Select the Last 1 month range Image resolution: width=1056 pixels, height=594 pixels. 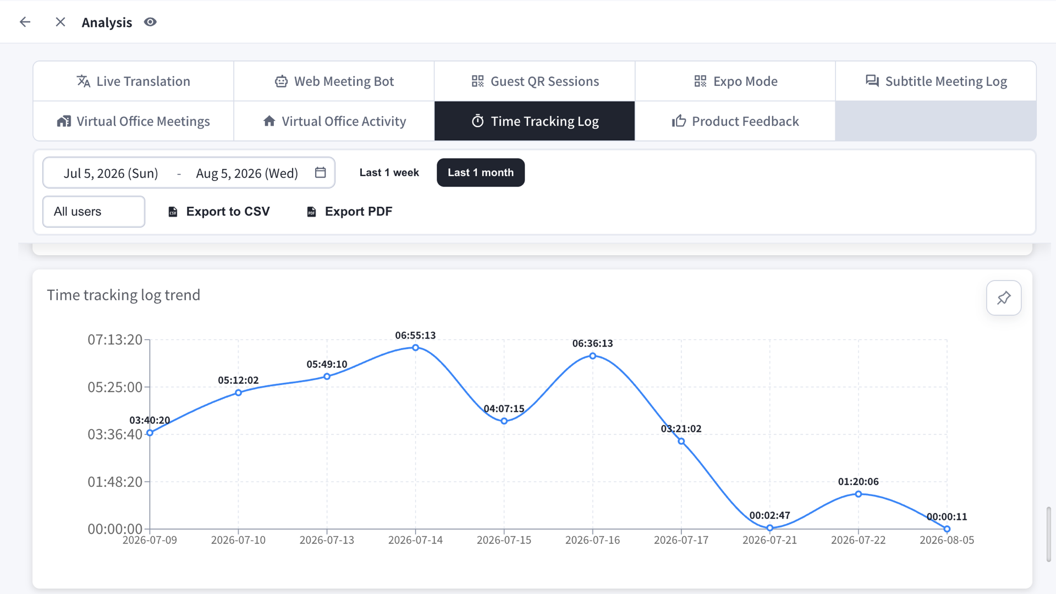(x=481, y=173)
